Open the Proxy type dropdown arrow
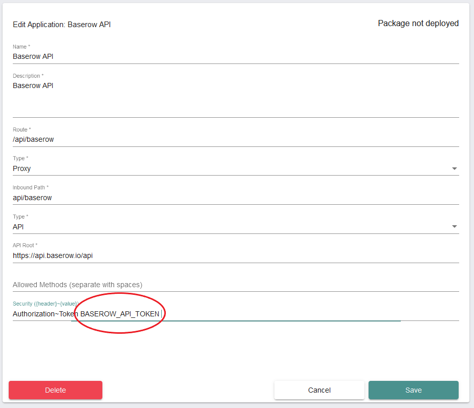474x408 pixels. pos(454,168)
